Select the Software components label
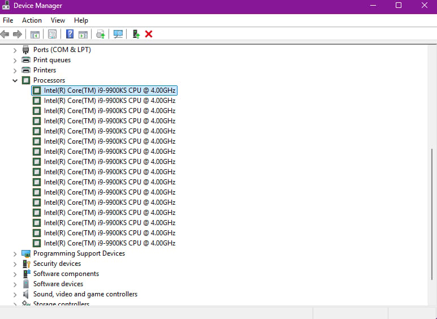The image size is (437, 319). point(66,274)
